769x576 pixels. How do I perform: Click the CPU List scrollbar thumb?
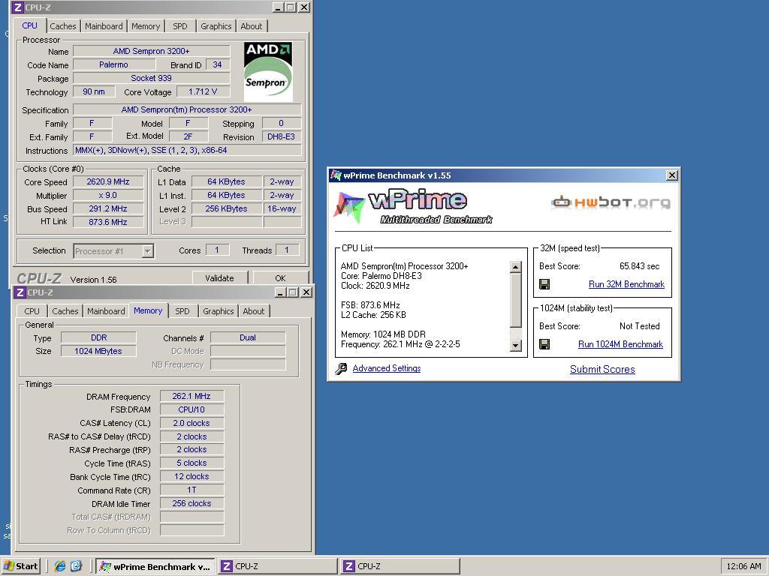[515, 300]
